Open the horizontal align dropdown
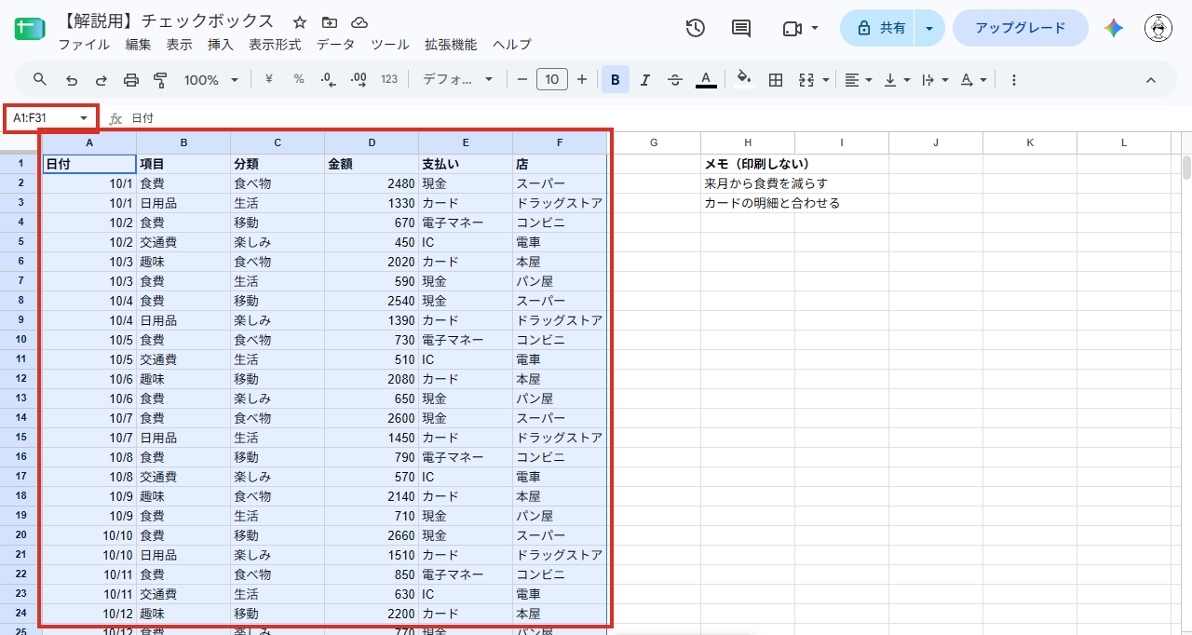1192x635 pixels. coord(858,80)
